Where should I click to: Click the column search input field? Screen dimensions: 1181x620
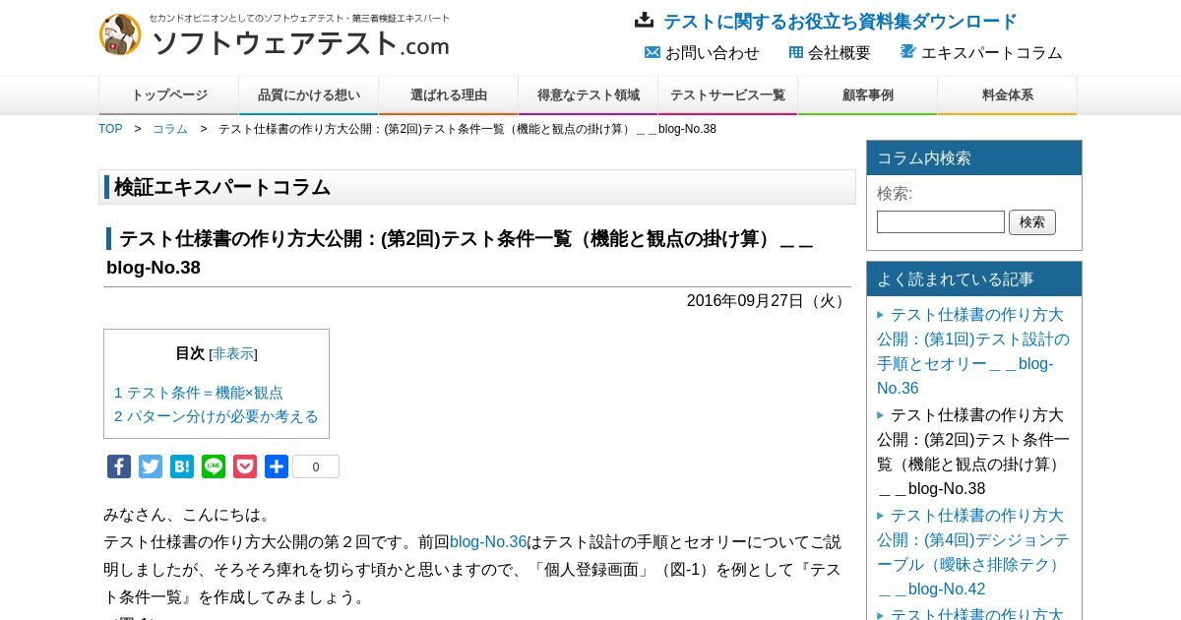(x=941, y=222)
